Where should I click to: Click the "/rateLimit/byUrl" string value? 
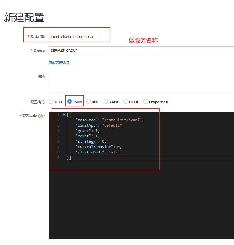123,120
